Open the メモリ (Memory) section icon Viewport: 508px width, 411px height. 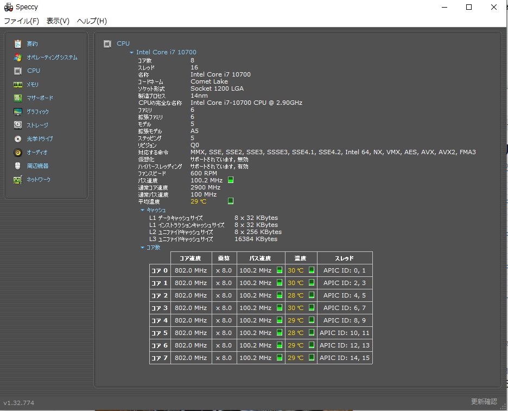coord(18,84)
